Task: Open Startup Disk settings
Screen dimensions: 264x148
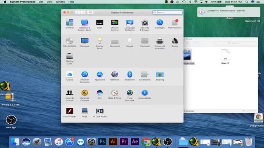Action: [70, 58]
